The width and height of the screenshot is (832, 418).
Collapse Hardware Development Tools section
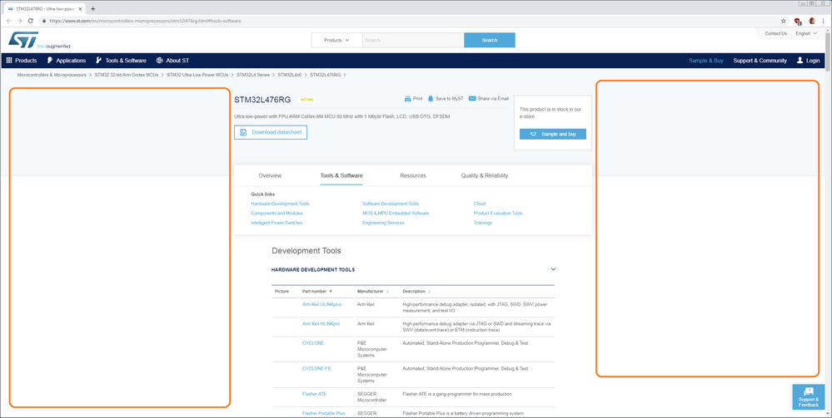(554, 269)
